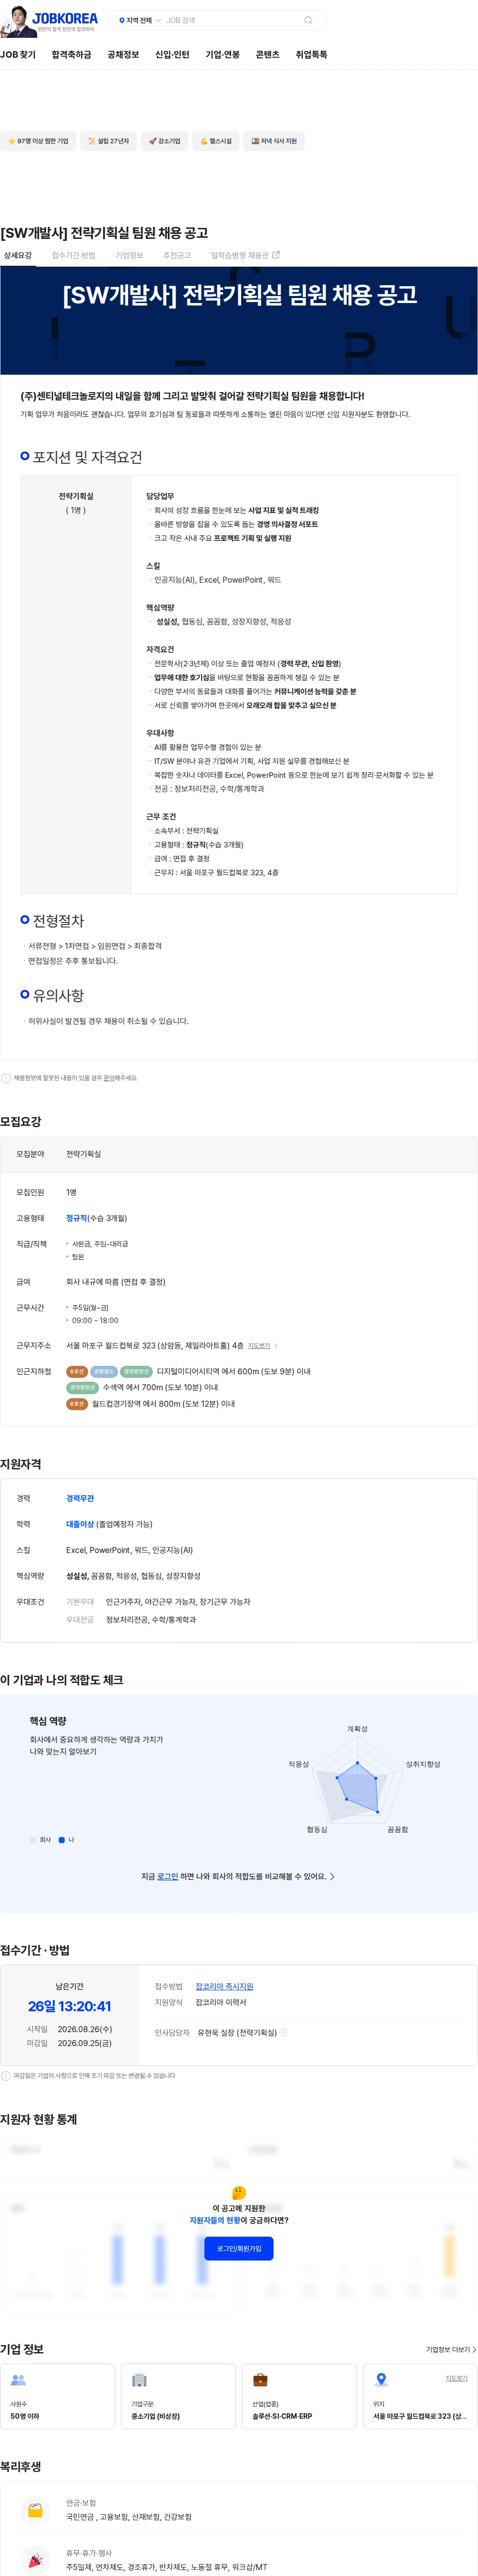Screen dimensions: 478x2576
Task: Click the 문의 link in the notice
Action: [108, 1078]
